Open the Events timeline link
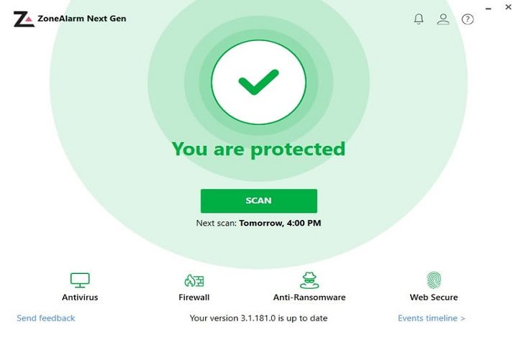This screenshot has width=518, height=345. (432, 318)
